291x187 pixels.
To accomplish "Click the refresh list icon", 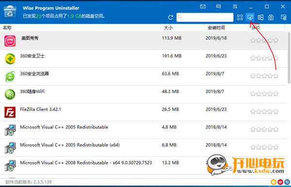I will tap(171, 17).
